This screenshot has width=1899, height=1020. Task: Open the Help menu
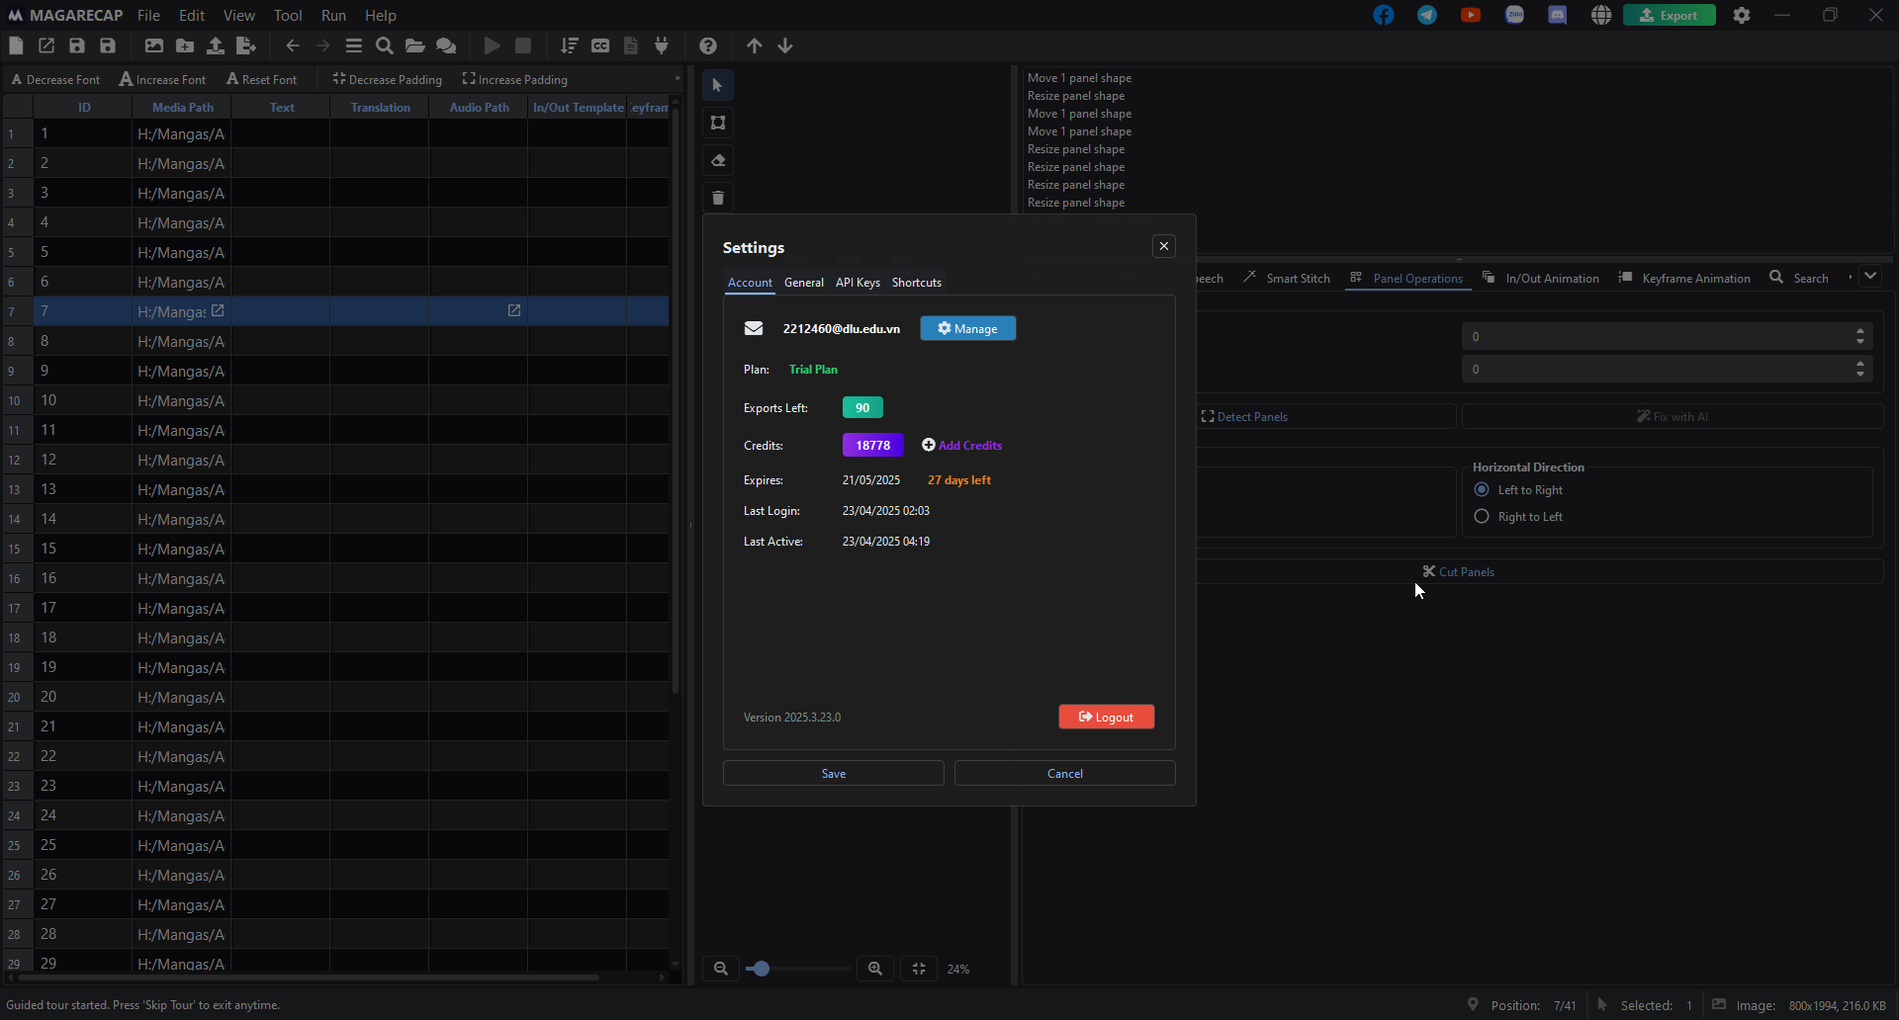pos(381,15)
